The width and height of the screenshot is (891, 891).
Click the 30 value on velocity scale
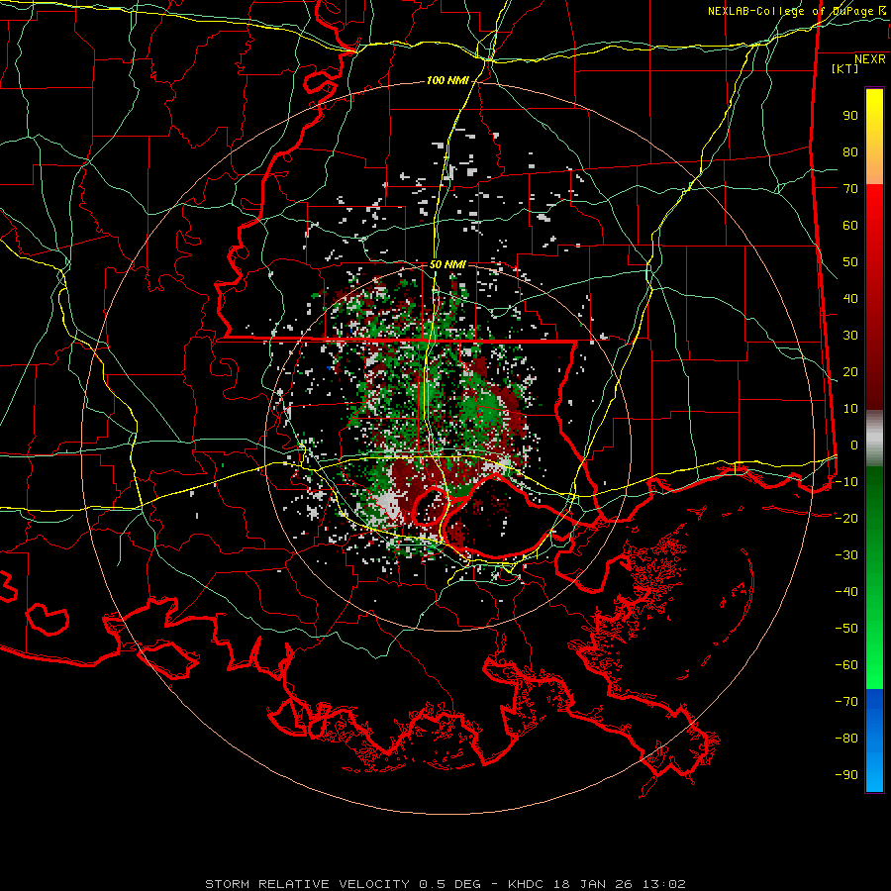coord(850,336)
